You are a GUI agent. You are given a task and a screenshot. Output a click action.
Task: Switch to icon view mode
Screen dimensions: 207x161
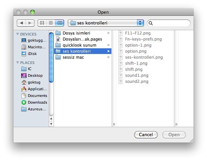pyautogui.click(x=42, y=23)
